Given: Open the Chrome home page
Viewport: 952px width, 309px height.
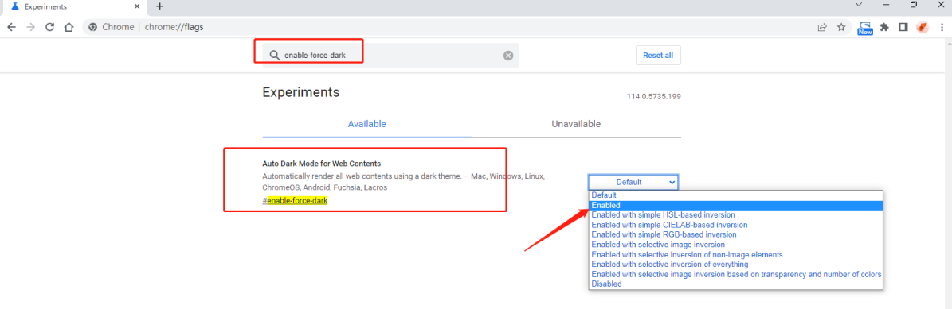Looking at the screenshot, I should [69, 27].
